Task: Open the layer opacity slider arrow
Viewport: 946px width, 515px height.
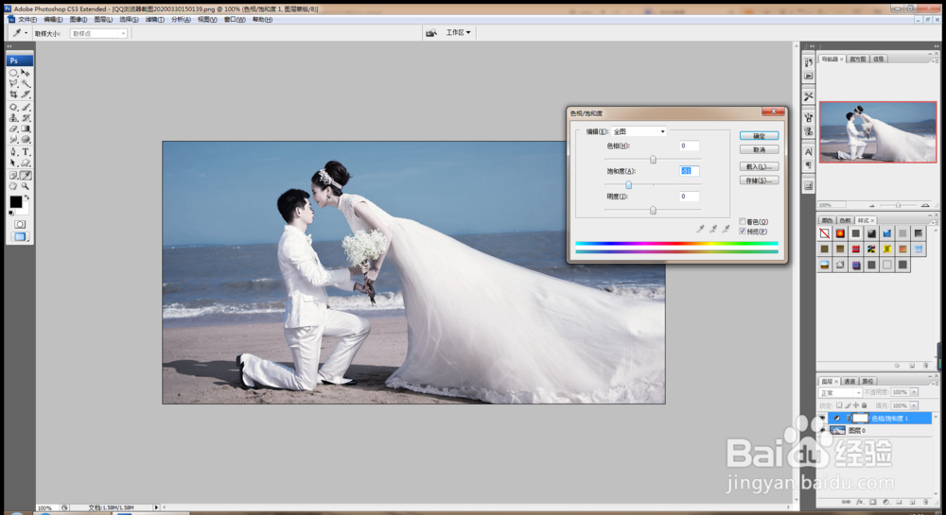Action: (915, 392)
